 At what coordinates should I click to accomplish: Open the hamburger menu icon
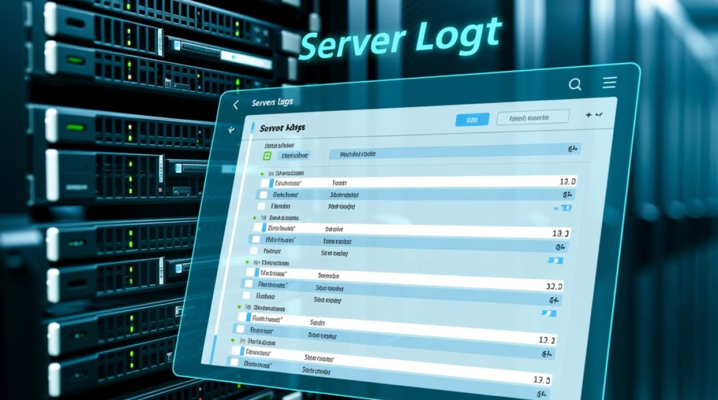click(x=610, y=83)
